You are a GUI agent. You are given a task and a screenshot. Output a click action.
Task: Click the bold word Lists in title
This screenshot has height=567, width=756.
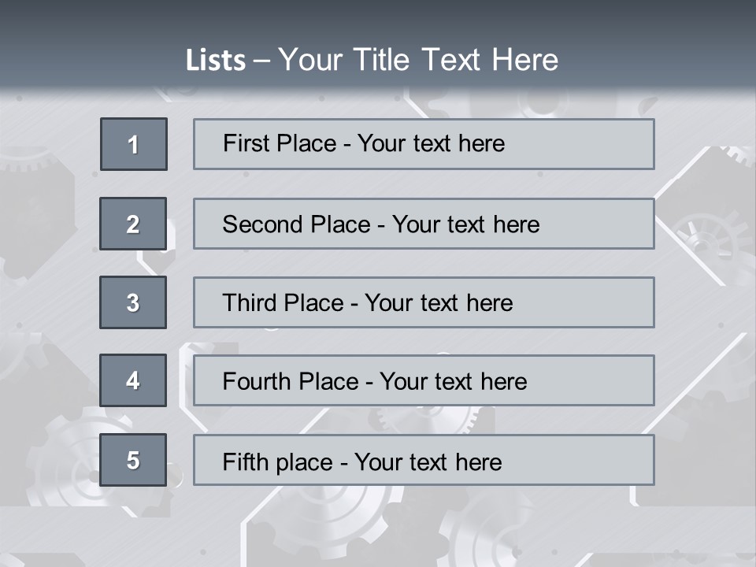pos(216,61)
